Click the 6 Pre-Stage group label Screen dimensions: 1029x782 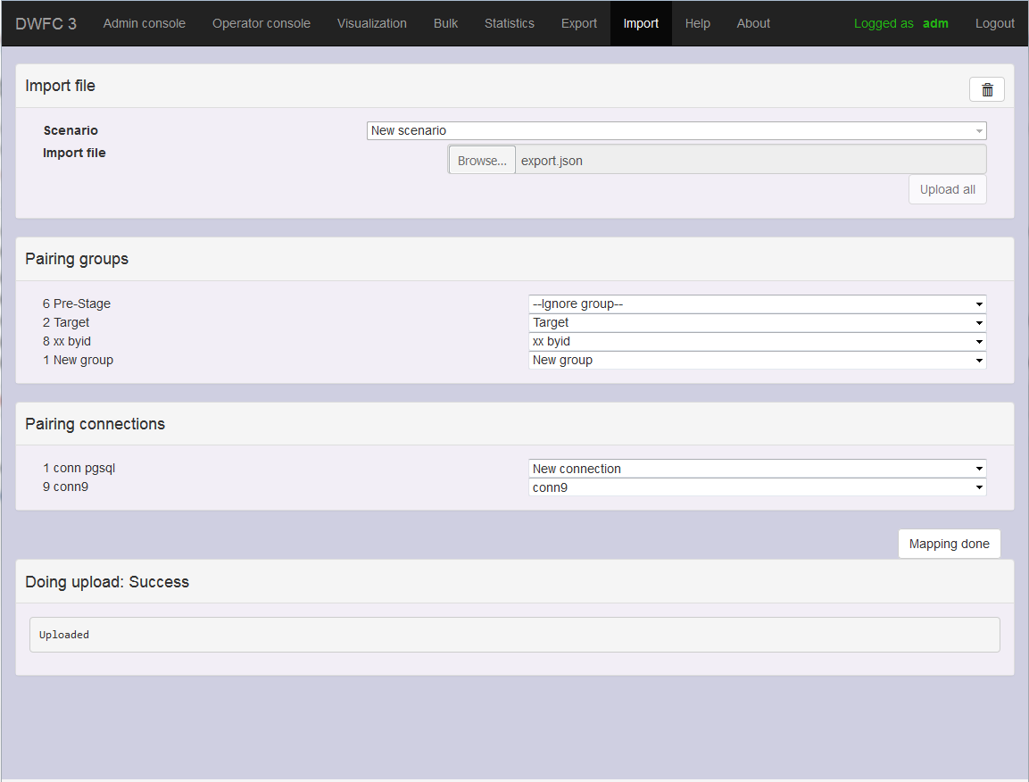77,304
